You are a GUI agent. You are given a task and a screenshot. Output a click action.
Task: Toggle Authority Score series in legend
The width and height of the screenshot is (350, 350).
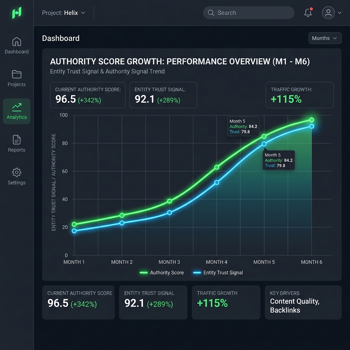(x=162, y=272)
